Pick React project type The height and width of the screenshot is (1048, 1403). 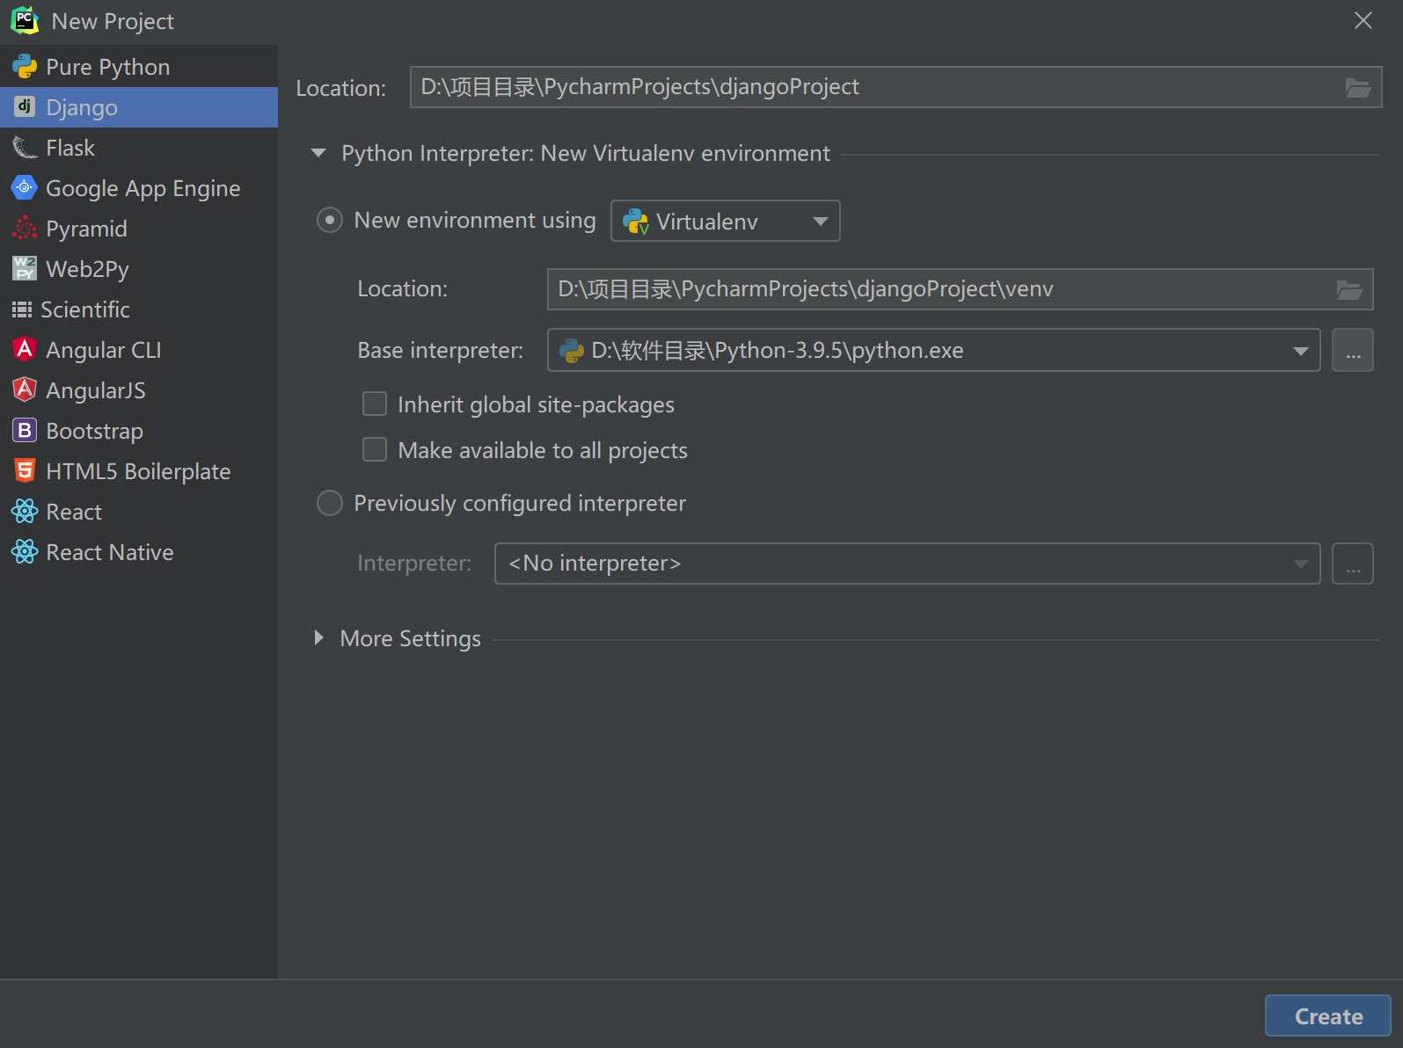click(139, 512)
